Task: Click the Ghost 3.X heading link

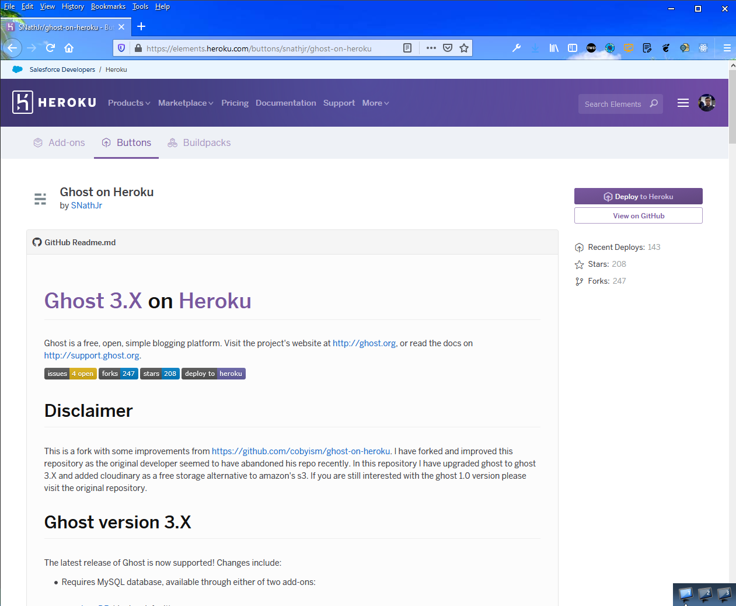Action: [x=93, y=301]
